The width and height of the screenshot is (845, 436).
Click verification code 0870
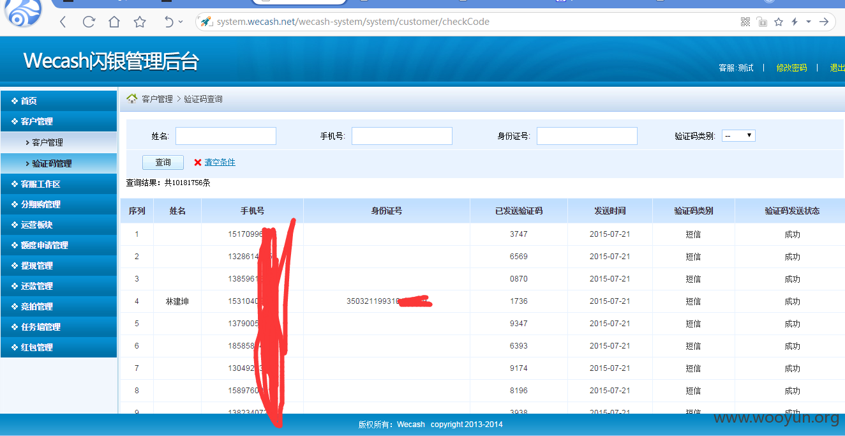[x=519, y=279]
